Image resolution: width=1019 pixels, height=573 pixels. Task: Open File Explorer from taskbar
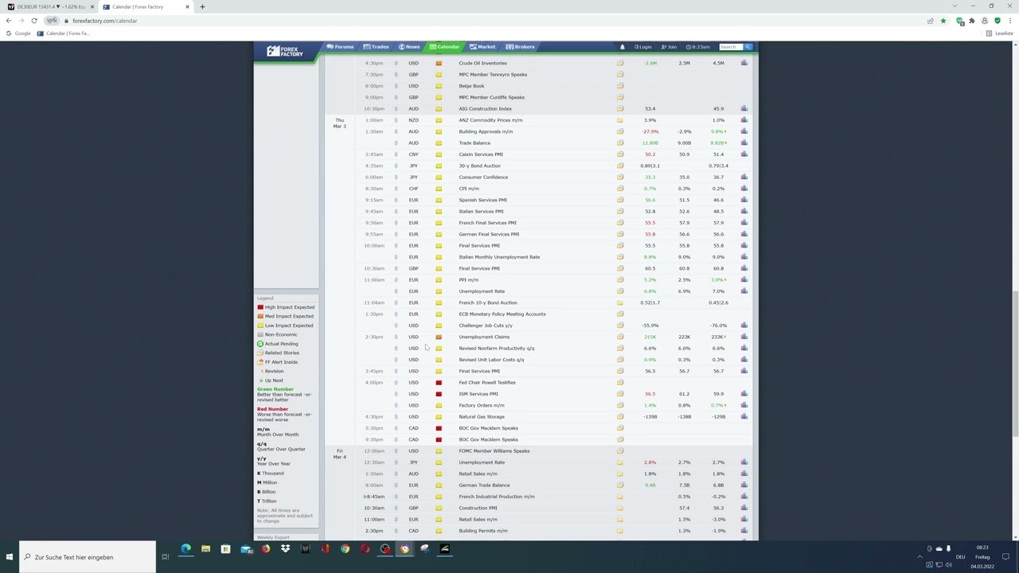pos(205,548)
